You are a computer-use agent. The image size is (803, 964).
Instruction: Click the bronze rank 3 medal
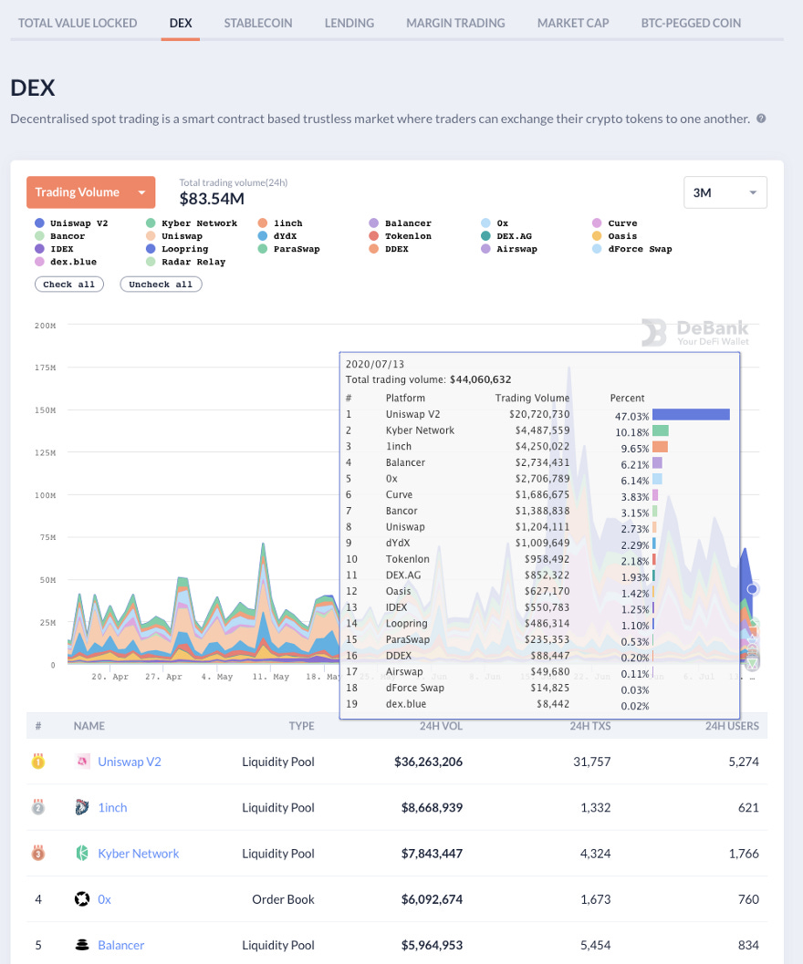tap(38, 853)
